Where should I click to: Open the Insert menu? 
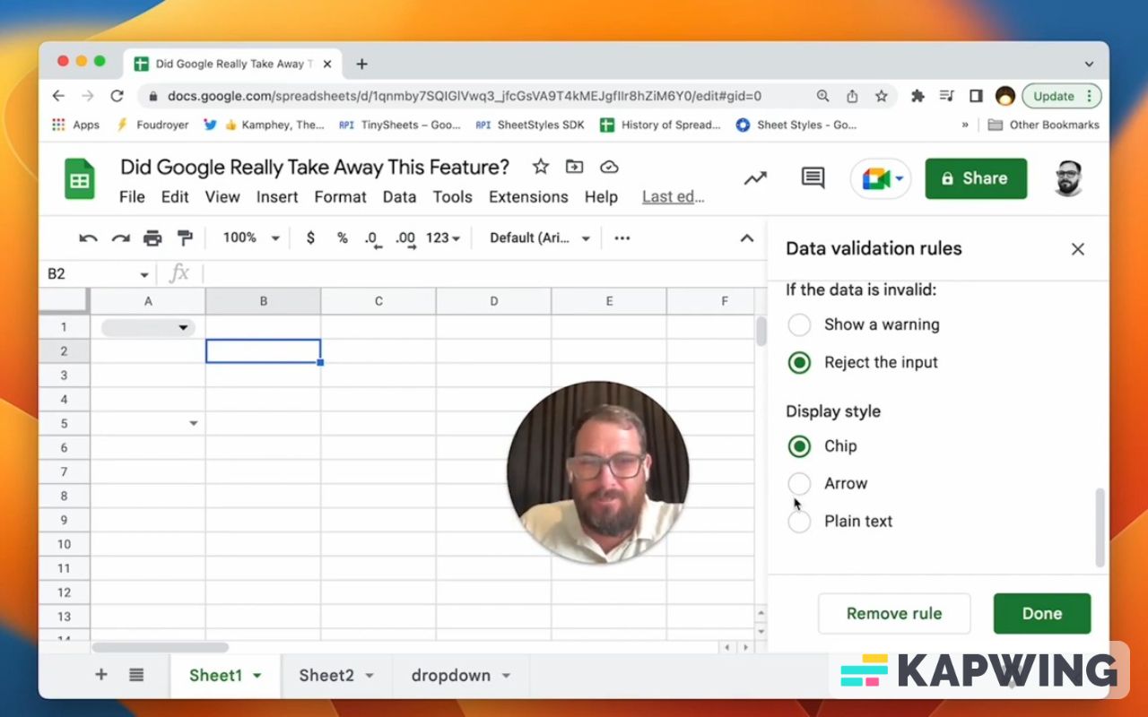click(x=277, y=197)
